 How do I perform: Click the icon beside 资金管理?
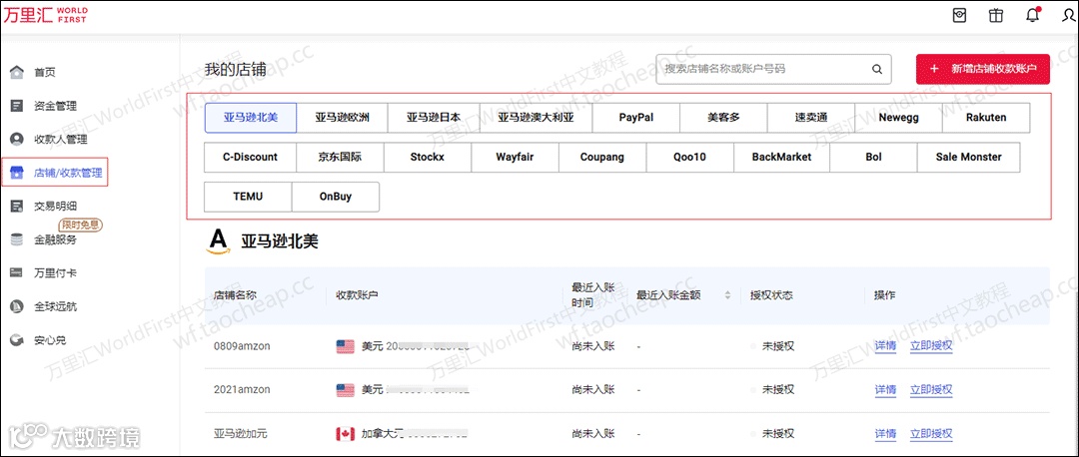(17, 106)
